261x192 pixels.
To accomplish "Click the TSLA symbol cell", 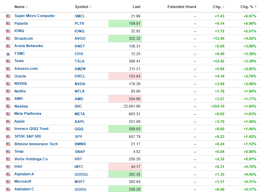I will click(x=79, y=61).
